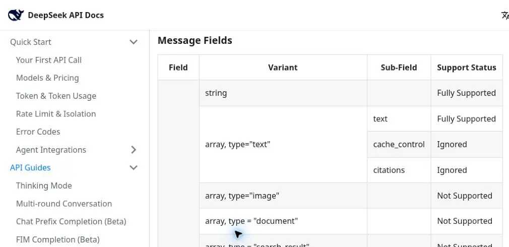Click array, type="text" variant cell
Screen dimensions: 509x247
tap(283, 145)
